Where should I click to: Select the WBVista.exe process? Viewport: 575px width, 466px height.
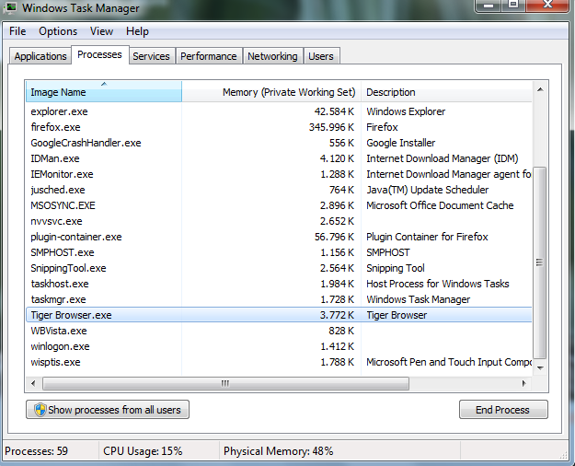coord(279,331)
